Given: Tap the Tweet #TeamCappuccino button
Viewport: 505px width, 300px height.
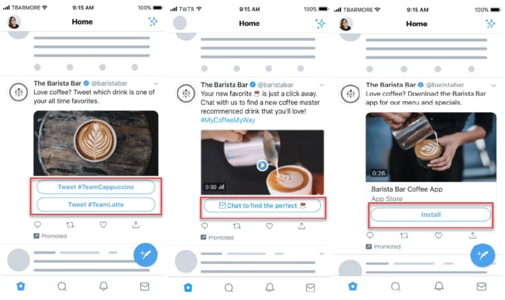Looking at the screenshot, I should point(96,187).
